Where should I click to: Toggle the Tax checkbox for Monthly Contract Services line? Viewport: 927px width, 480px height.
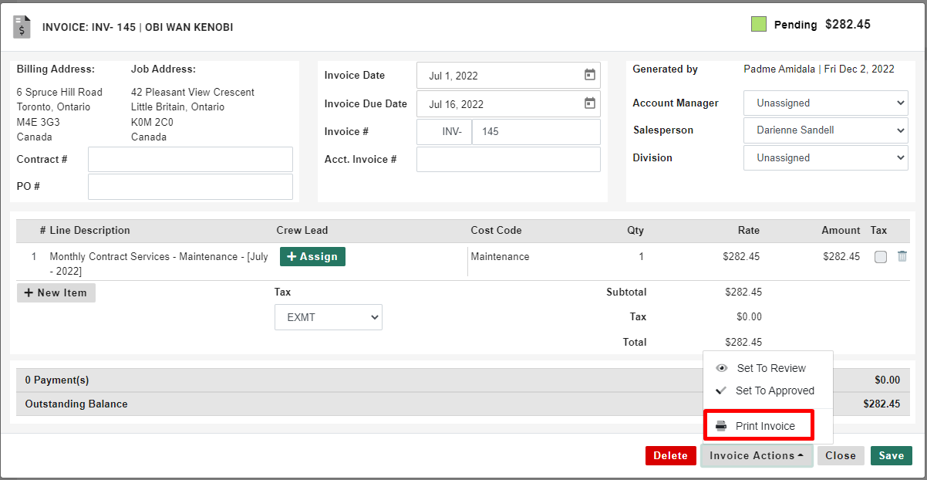point(881,257)
